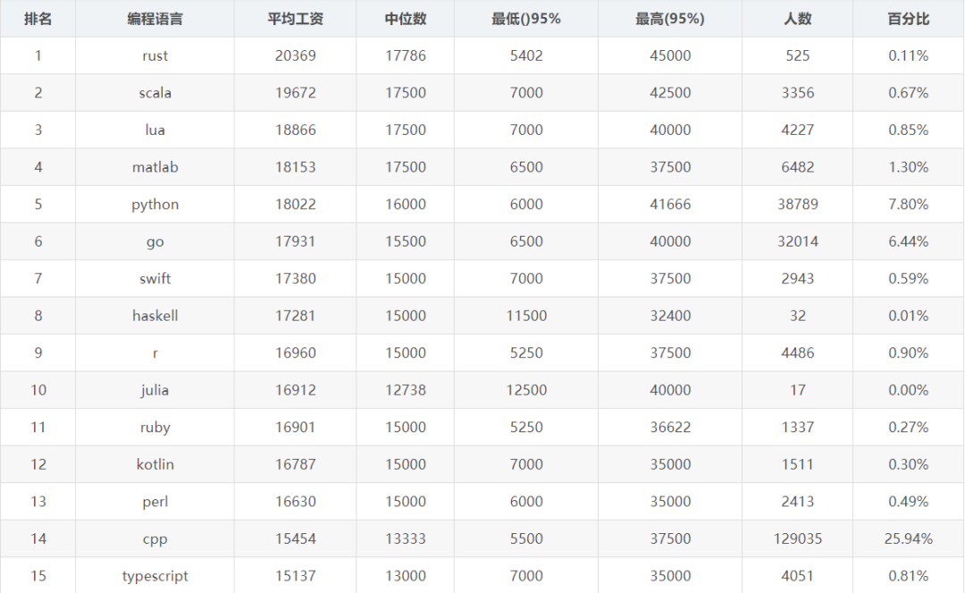Click the 中位数 column header
Viewport: 965px width, 593px height.
[406, 19]
